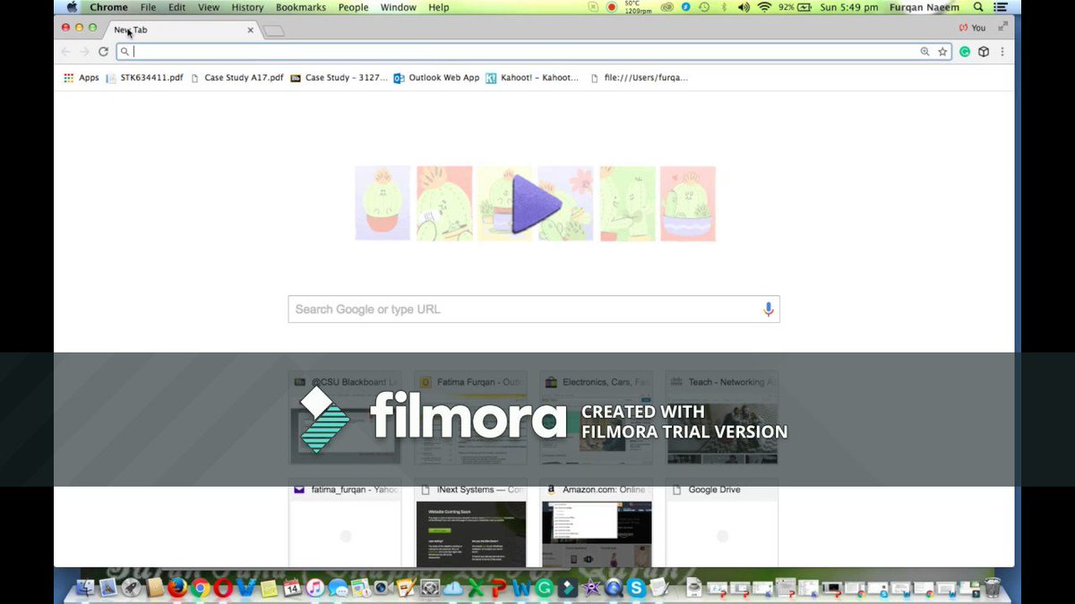
Task: Open Calendar from the Dock
Action: (x=292, y=588)
